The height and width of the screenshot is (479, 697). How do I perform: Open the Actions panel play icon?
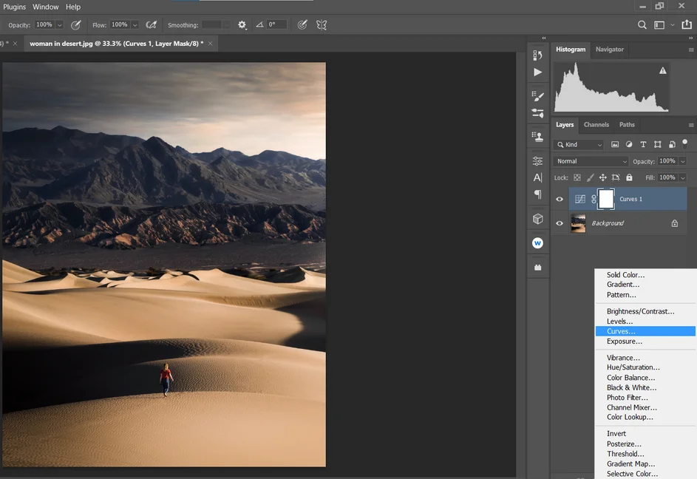tap(537, 72)
